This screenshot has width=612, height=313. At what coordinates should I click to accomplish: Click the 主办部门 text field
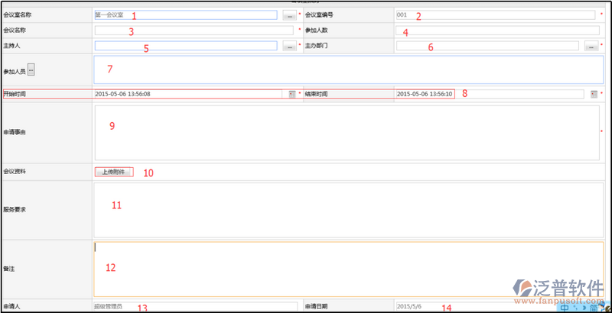click(x=487, y=47)
